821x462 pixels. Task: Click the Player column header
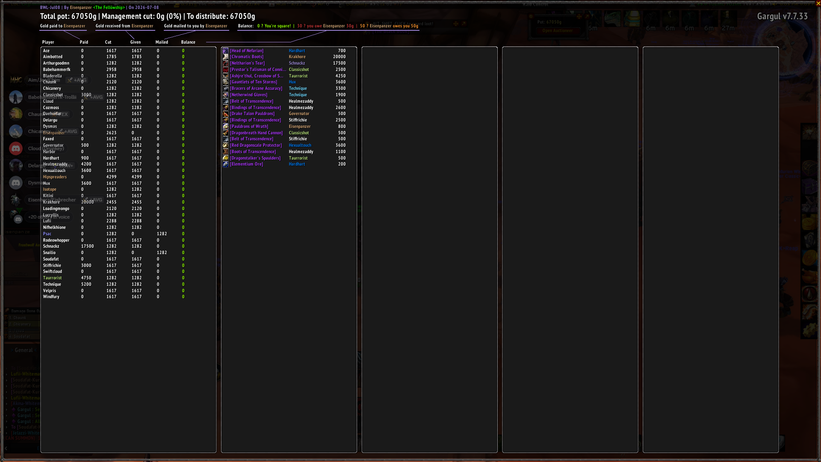[x=48, y=42]
